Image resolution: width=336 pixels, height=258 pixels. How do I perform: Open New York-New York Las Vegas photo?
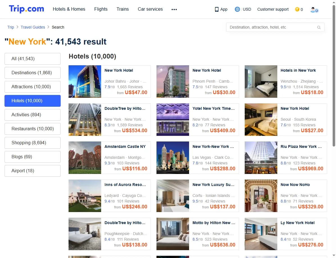click(x=173, y=158)
